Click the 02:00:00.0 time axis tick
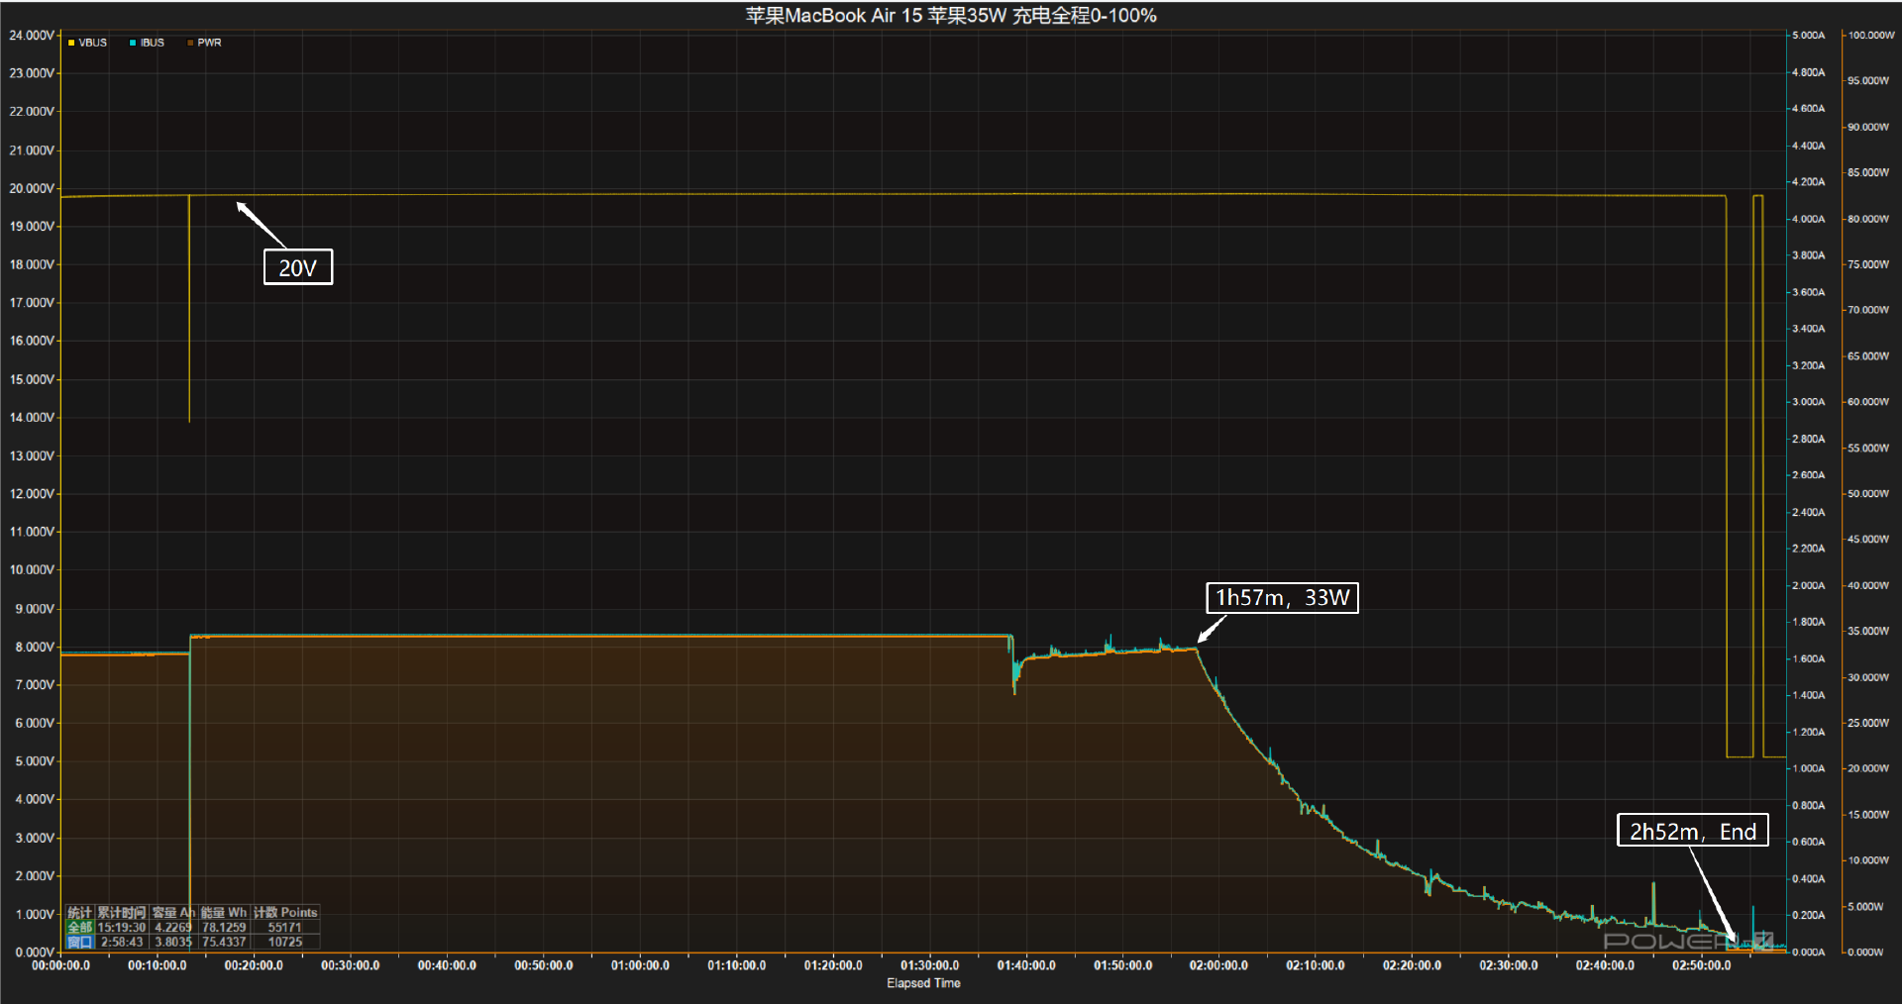This screenshot has width=1902, height=1004. (1218, 965)
